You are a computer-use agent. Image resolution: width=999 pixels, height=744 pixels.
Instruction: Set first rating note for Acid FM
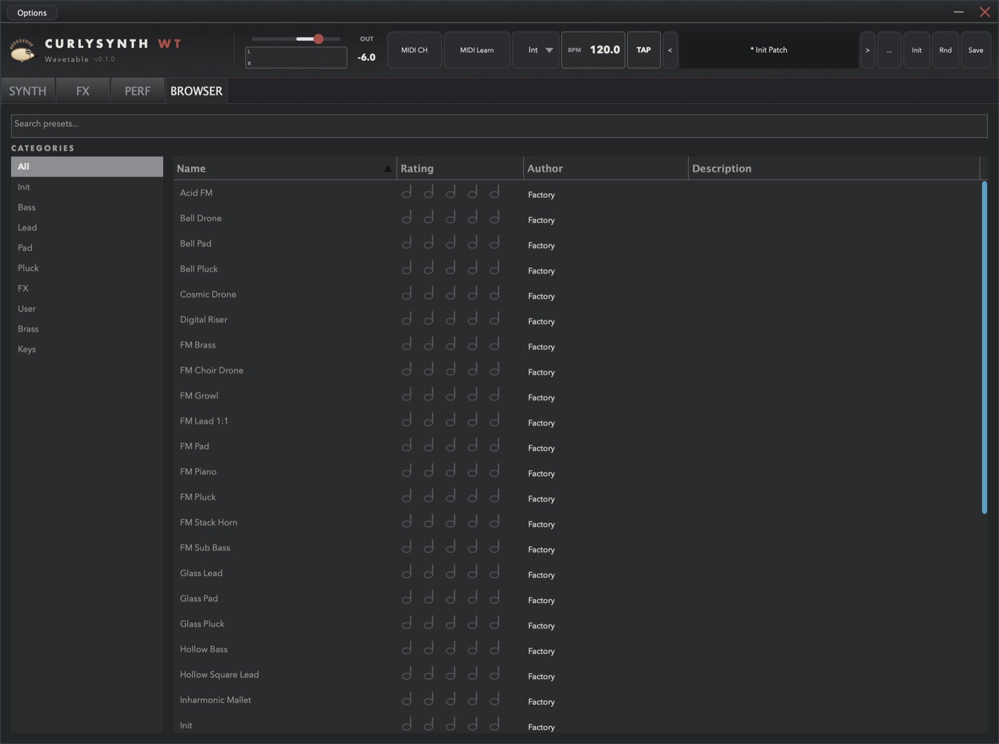coord(406,192)
